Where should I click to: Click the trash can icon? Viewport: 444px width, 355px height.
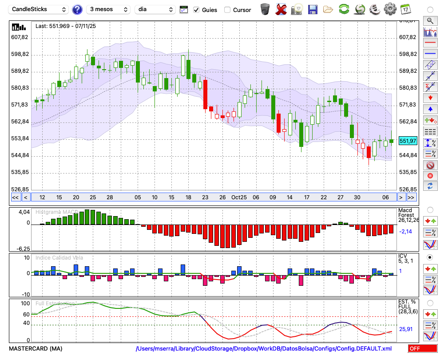(x=265, y=9)
